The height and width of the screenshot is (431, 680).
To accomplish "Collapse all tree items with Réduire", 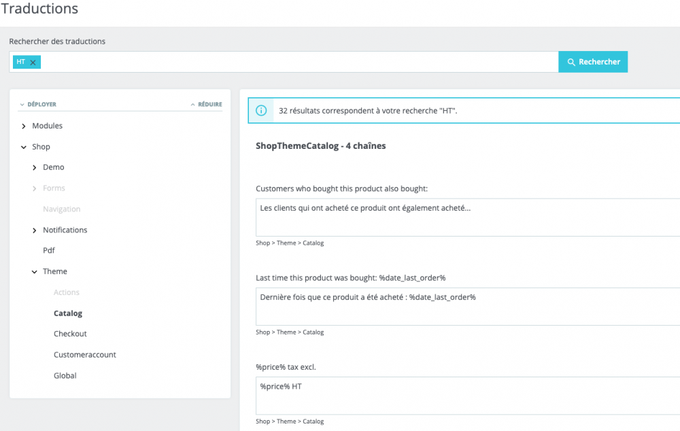I will click(x=206, y=104).
